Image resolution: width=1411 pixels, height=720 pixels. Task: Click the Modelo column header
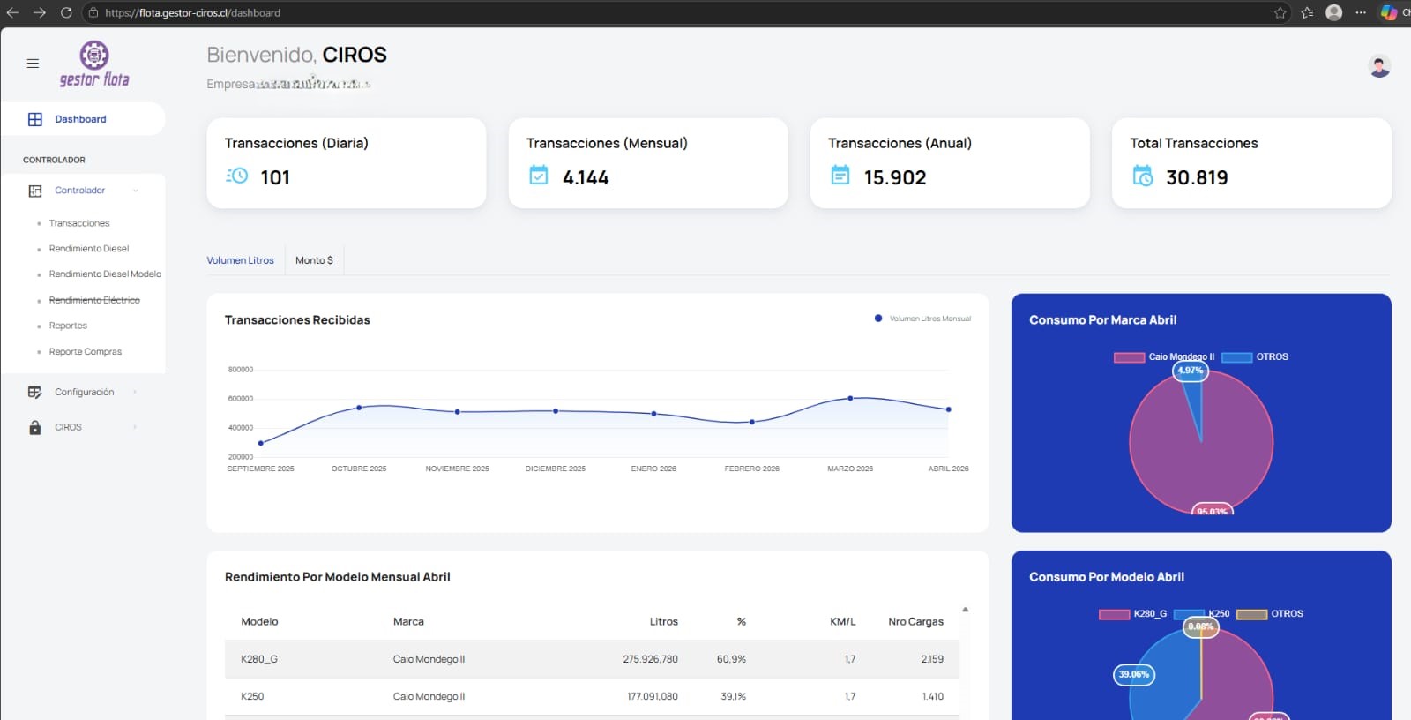[259, 622]
